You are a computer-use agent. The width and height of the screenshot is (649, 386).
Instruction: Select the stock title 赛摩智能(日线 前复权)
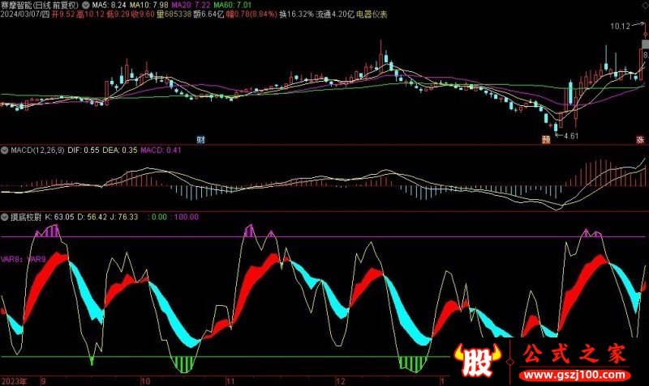click(x=40, y=6)
